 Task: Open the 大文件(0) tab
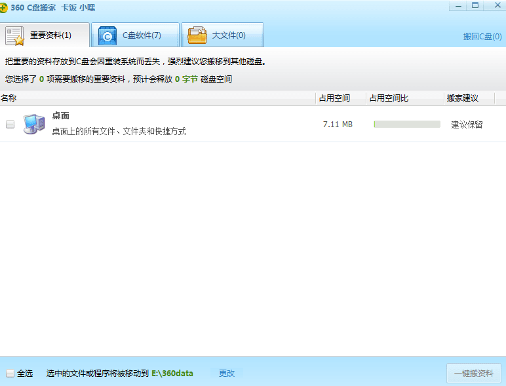tap(229, 35)
